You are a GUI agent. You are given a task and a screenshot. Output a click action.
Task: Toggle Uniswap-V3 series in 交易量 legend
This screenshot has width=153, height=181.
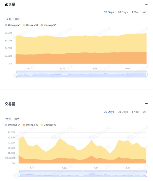(48, 125)
